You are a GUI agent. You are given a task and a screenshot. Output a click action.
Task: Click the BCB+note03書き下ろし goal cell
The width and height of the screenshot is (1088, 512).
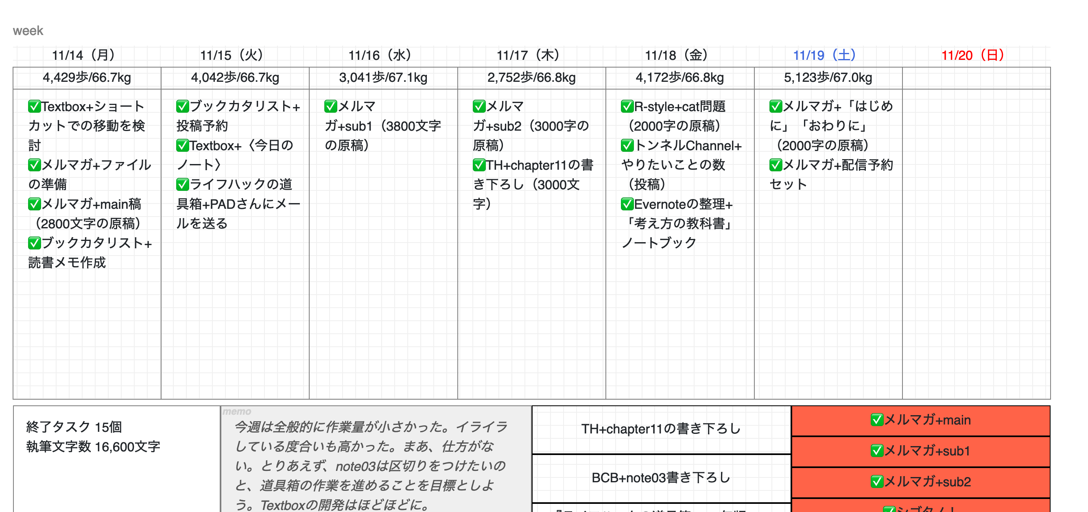click(661, 478)
